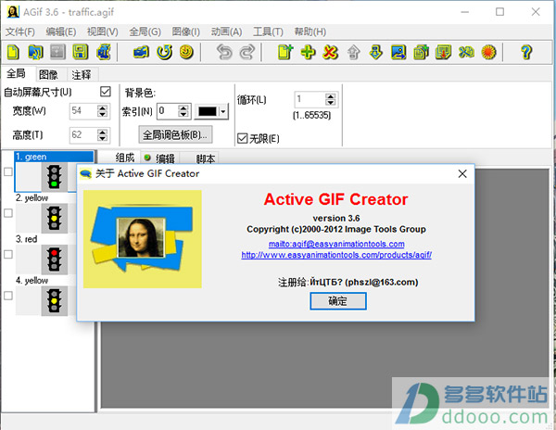
Task: Open the mailto agif email link
Action: click(x=336, y=244)
